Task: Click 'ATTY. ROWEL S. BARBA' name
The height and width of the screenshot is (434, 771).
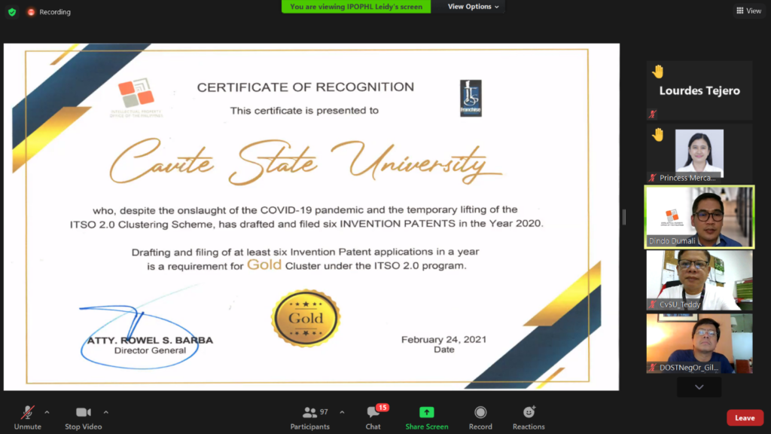Action: (150, 340)
